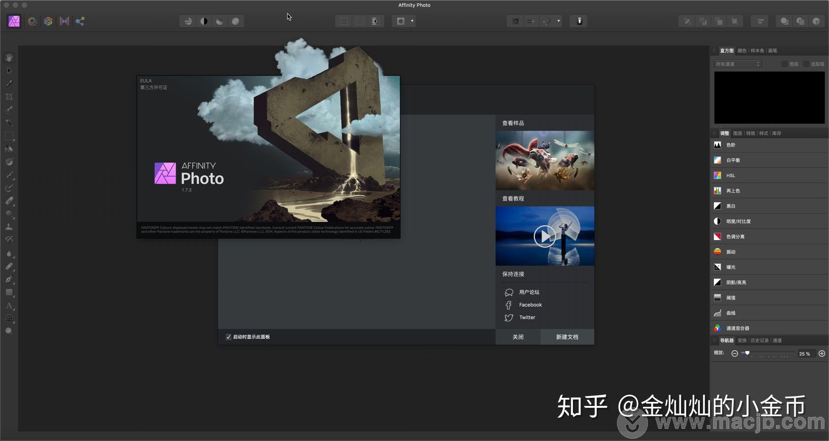Select the Clone Brush stamp tool
This screenshot has height=441, width=829.
pyautogui.click(x=9, y=227)
